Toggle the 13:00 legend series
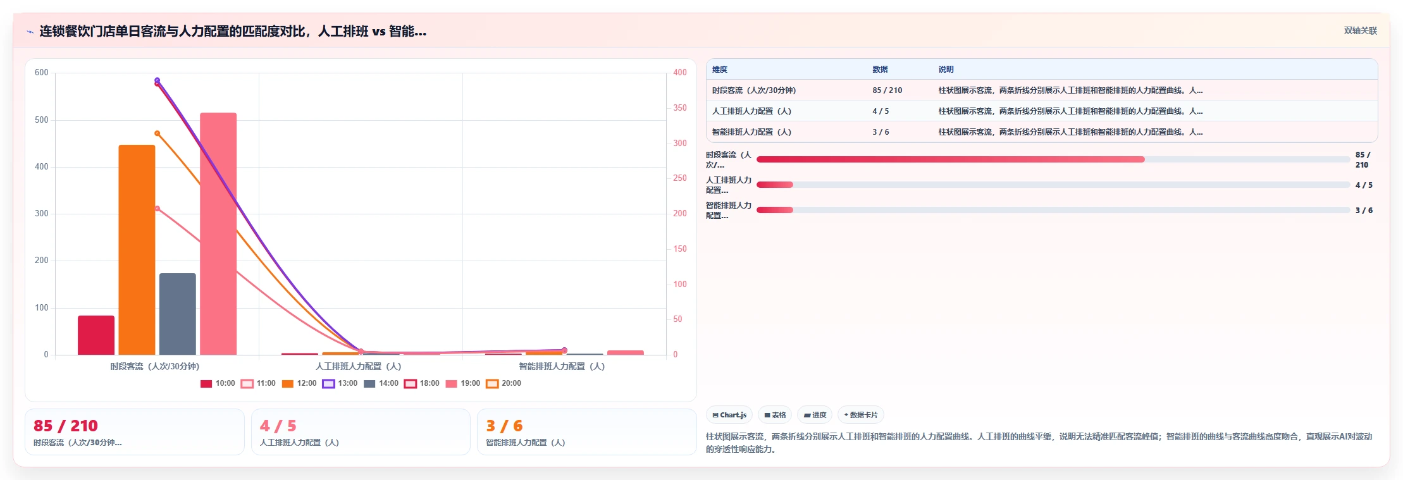Image resolution: width=1403 pixels, height=480 pixels. click(340, 383)
